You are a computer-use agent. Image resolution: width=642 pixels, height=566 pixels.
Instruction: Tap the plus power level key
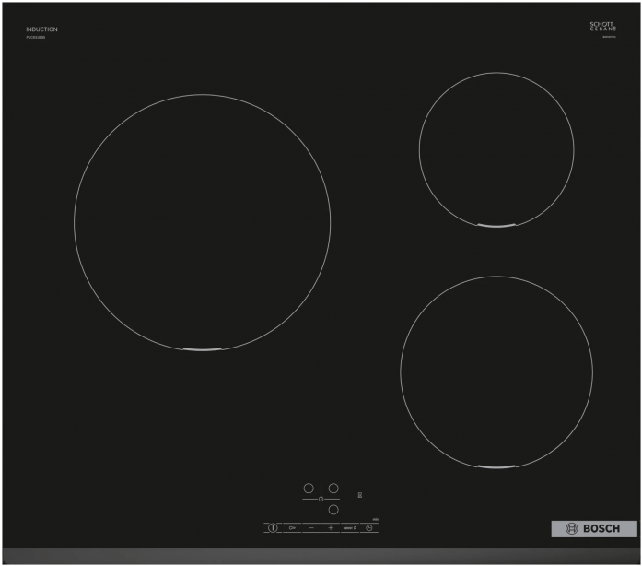coord(331,528)
